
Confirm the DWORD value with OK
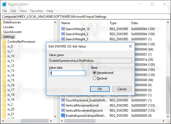[100, 89]
